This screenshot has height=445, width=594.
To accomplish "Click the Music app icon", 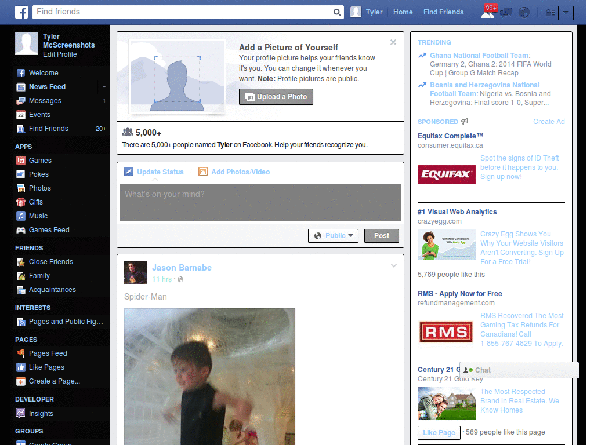I will [21, 216].
